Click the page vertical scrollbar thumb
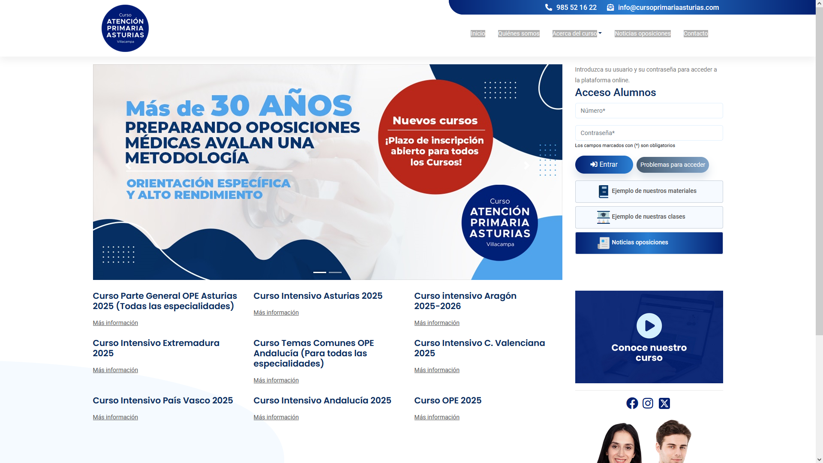Screen dimensions: 823x463 819,171
